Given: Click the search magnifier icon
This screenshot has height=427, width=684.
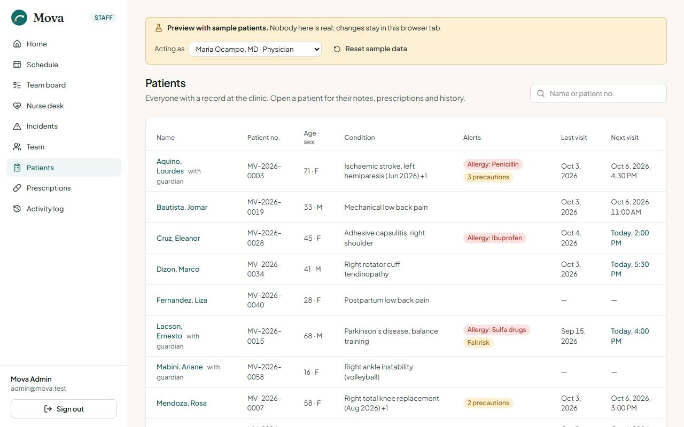Looking at the screenshot, I should (541, 93).
